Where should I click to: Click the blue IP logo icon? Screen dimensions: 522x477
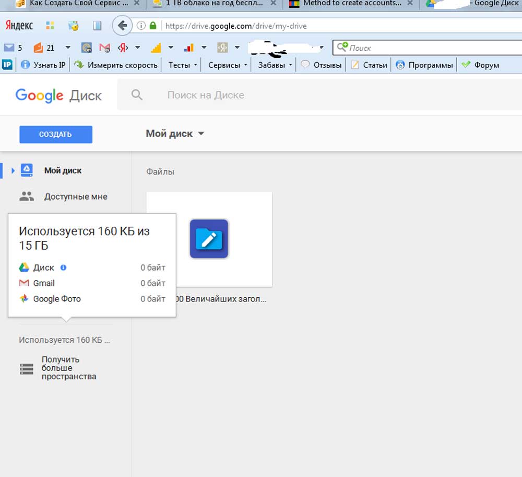(x=7, y=65)
